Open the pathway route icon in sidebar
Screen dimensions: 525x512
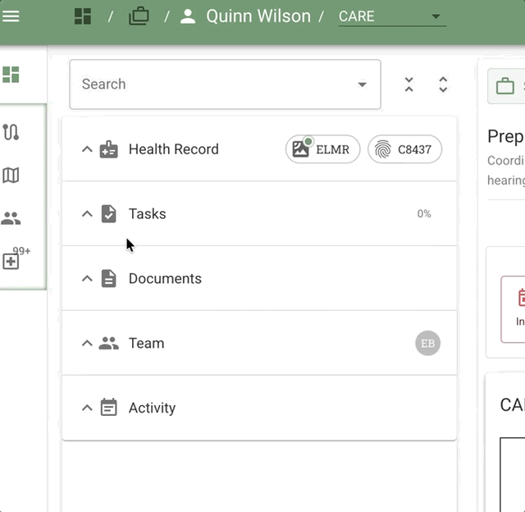(x=11, y=132)
